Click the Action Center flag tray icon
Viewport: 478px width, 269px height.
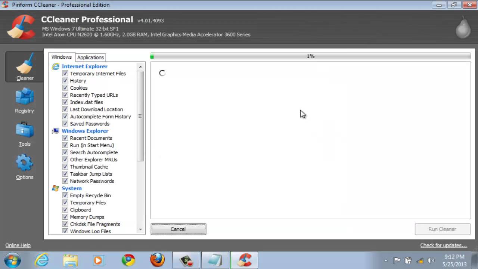397,260
